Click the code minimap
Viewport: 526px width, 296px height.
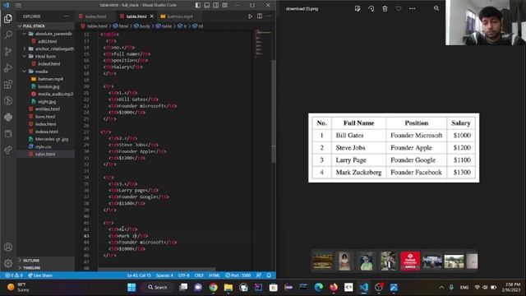[262, 44]
